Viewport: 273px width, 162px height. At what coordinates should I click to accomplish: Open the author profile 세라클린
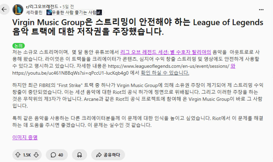pos(34,12)
